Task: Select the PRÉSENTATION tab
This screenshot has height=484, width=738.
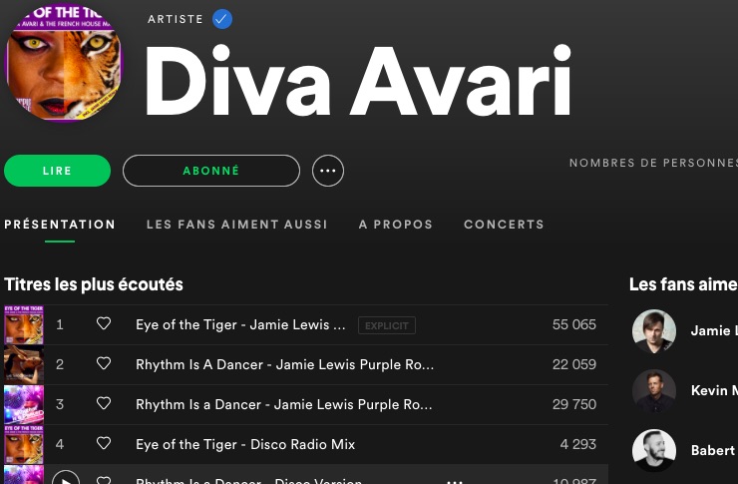Action: [60, 225]
